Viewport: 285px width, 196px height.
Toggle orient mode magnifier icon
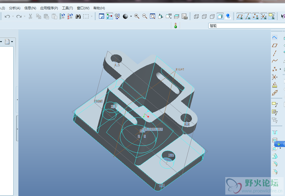[x=117, y=16]
